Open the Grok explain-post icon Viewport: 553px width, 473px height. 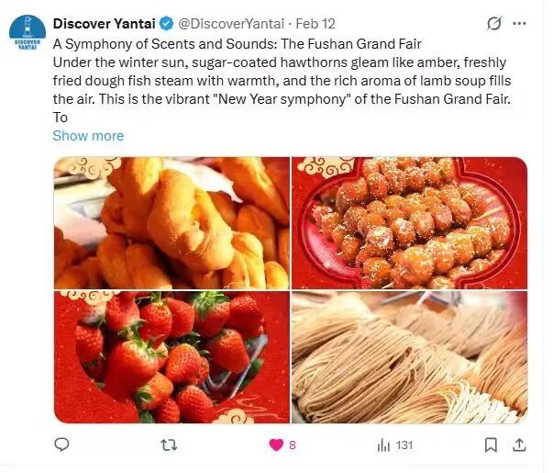pyautogui.click(x=494, y=23)
